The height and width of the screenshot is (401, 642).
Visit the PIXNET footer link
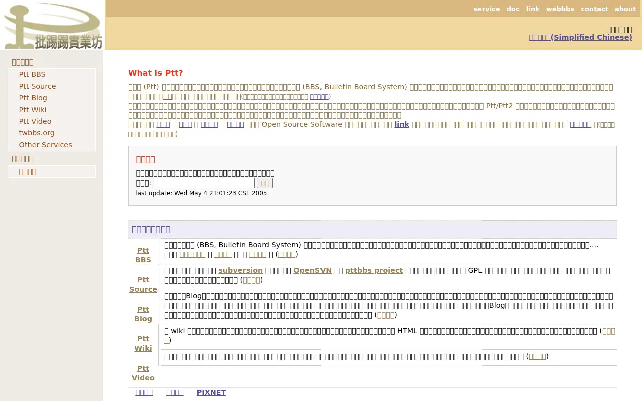(211, 392)
